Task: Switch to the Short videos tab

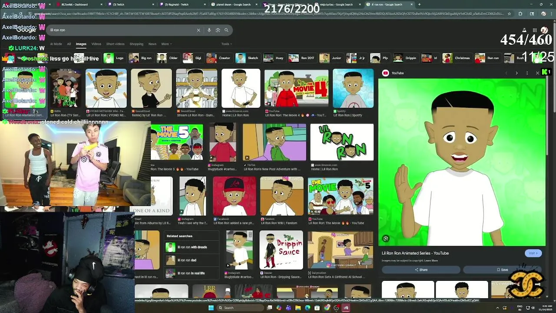Action: click(115, 44)
